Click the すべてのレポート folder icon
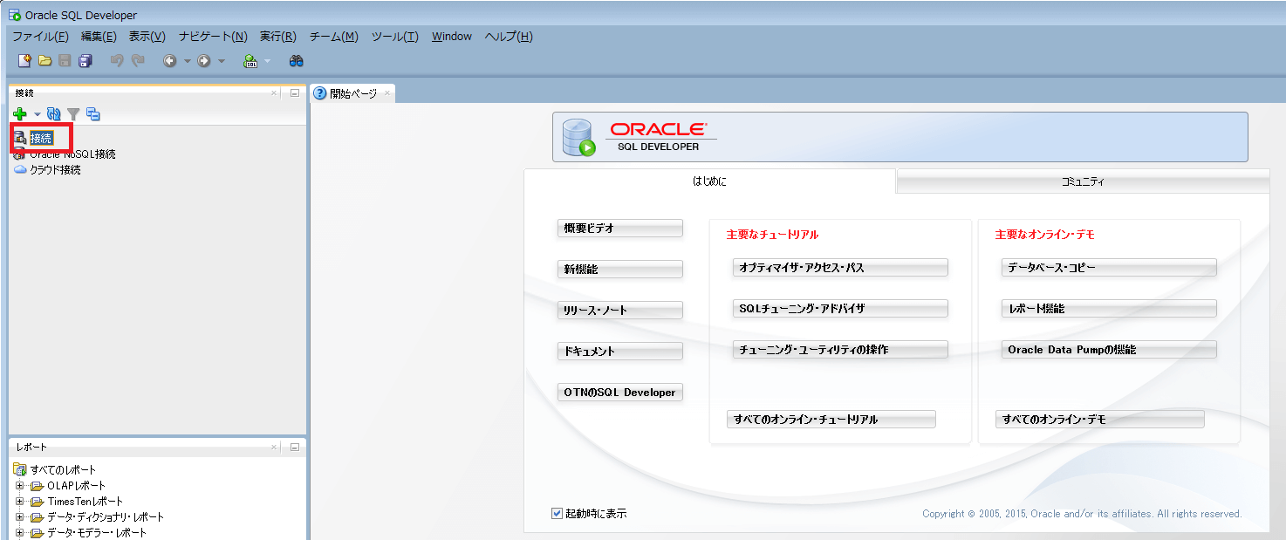 point(20,469)
